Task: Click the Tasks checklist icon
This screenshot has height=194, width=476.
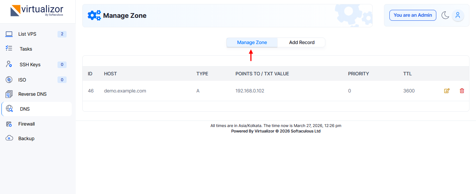Action: (9, 48)
